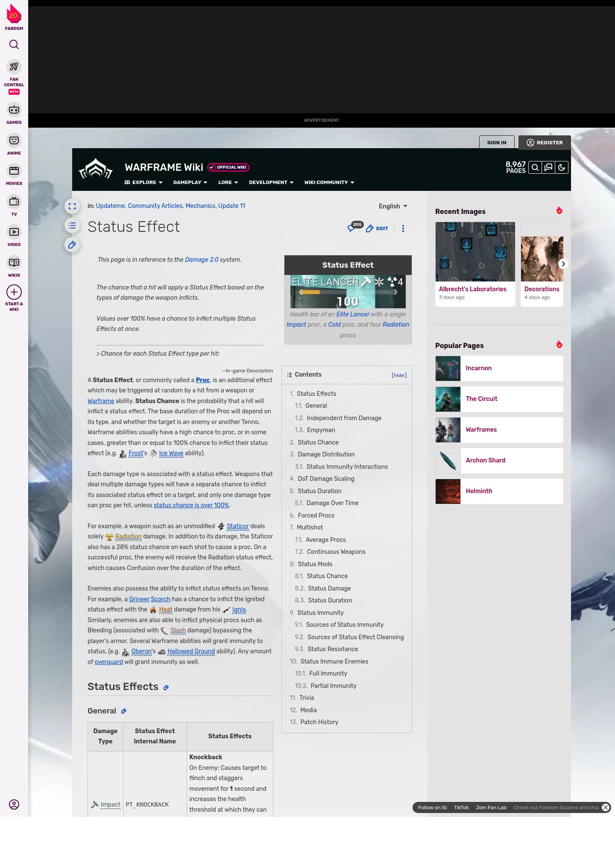Open the Discuss icon in wiki header

[548, 167]
